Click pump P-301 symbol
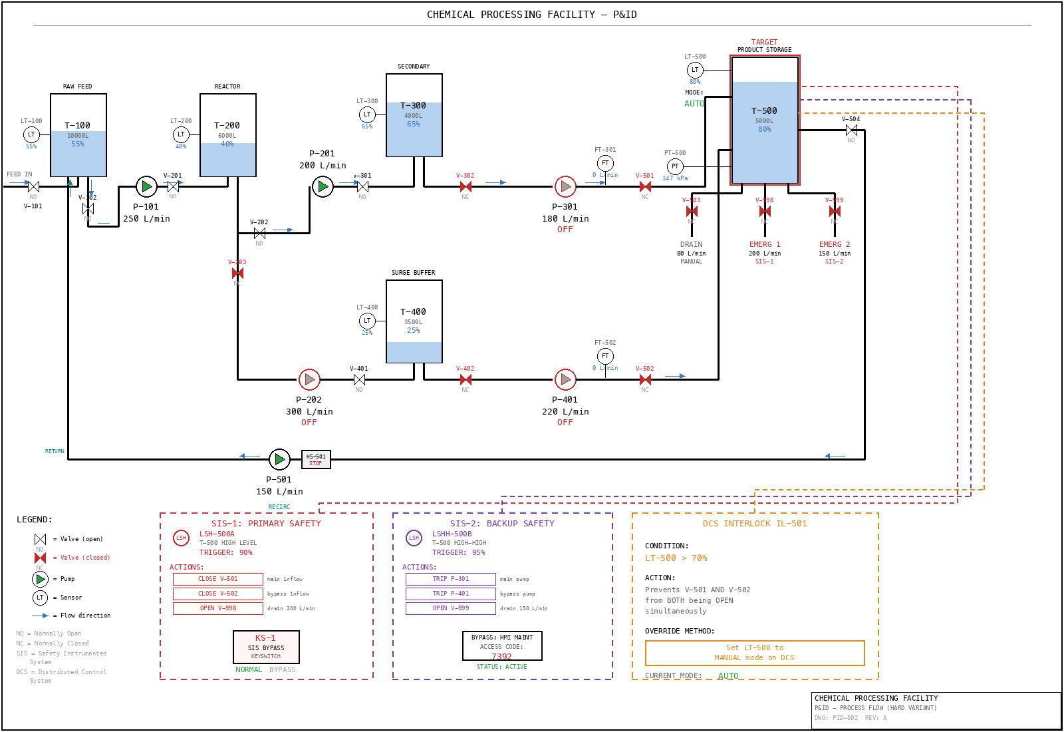Screen dimensions: 1064x732 pos(565,187)
